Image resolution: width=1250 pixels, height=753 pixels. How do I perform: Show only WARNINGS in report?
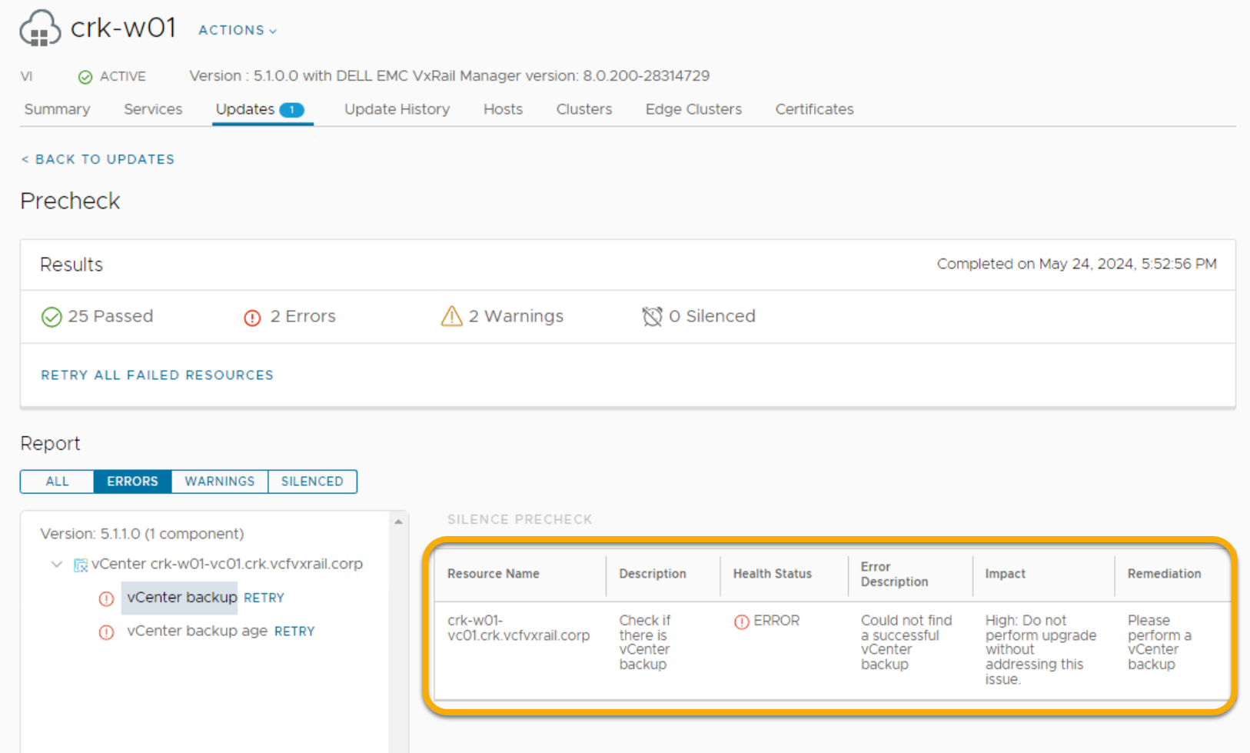219,481
